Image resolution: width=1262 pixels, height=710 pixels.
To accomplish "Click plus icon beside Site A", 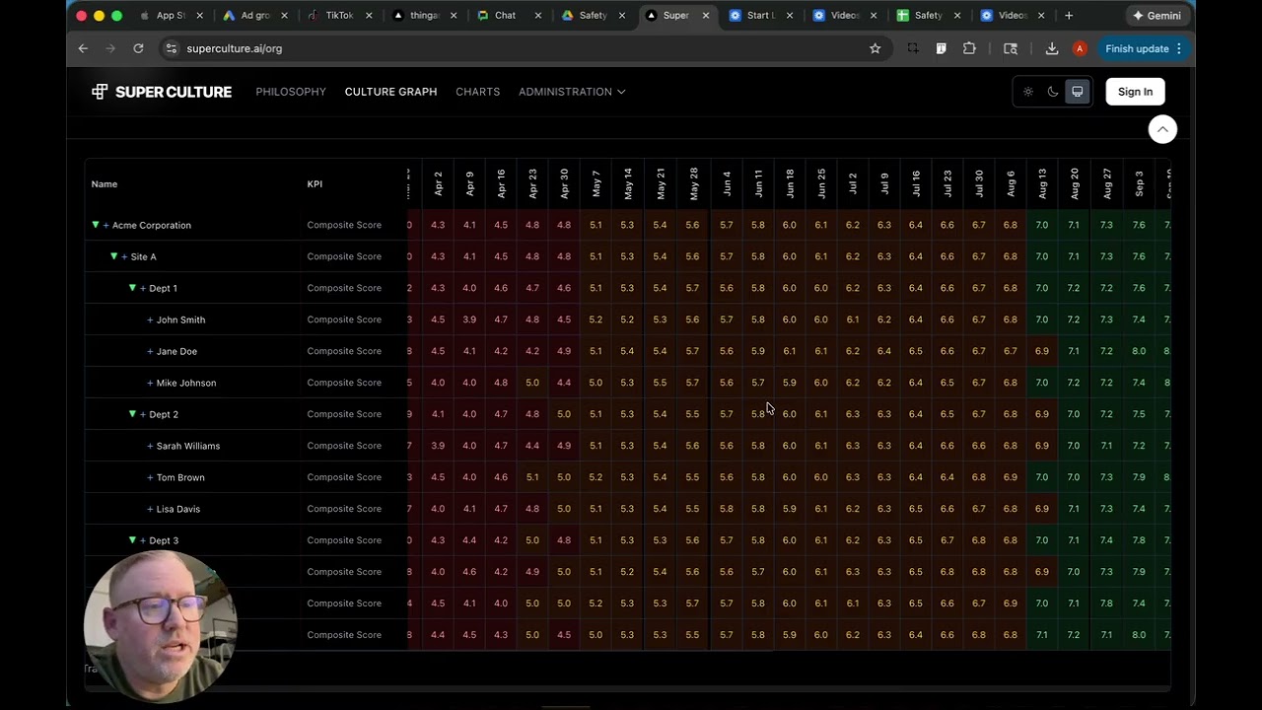I will point(124,256).
